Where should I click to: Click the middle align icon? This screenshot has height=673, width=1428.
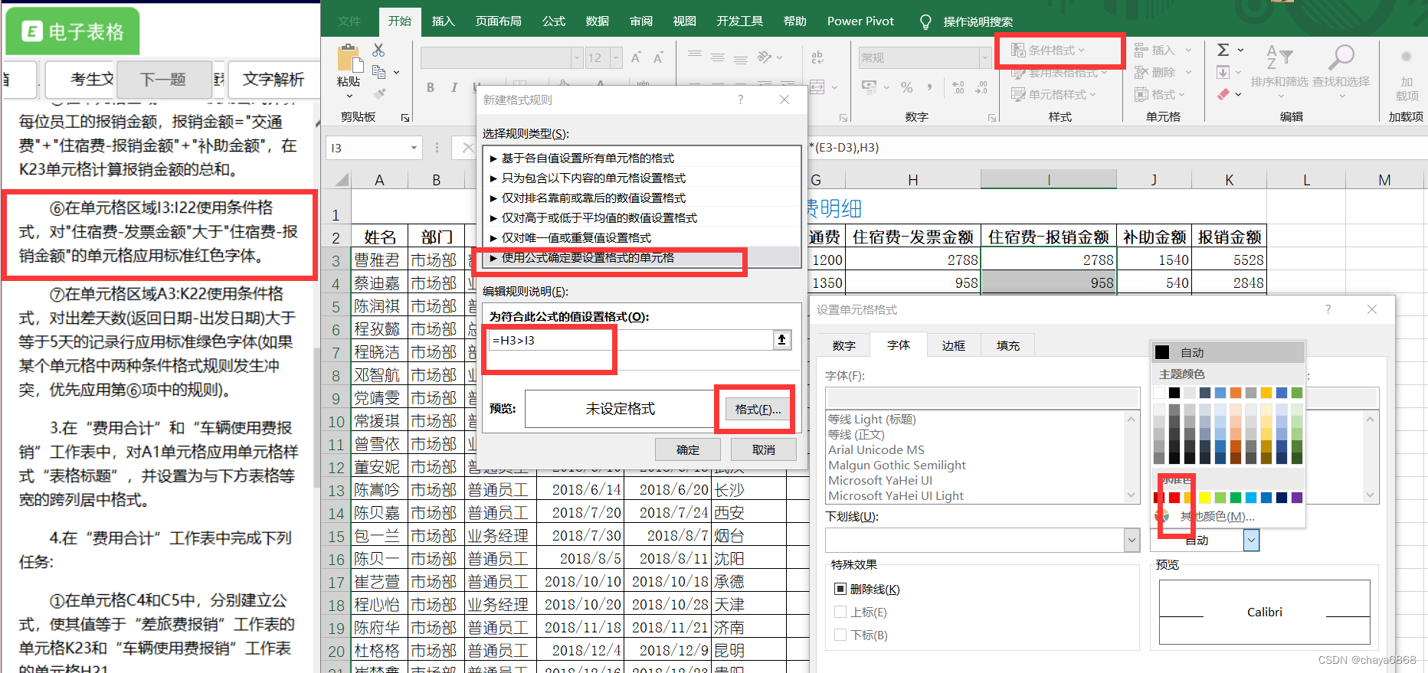pyautogui.click(x=718, y=57)
